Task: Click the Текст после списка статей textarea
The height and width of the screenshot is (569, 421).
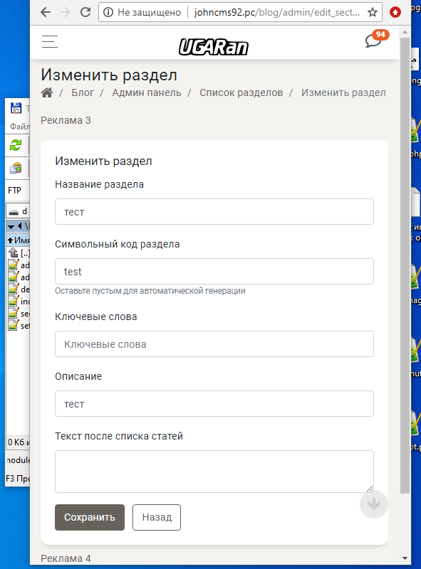Action: coord(214,472)
